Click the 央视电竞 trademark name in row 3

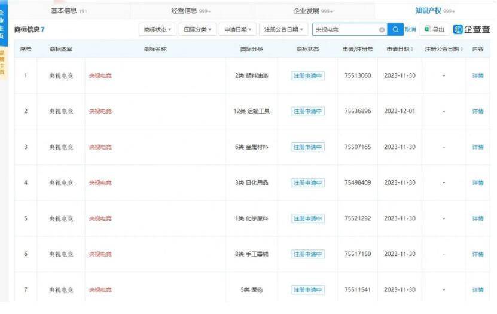coord(100,147)
